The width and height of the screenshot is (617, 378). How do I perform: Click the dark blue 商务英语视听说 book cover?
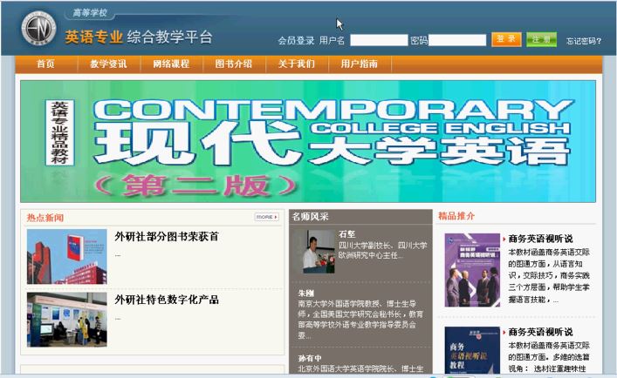pyautogui.click(x=472, y=350)
